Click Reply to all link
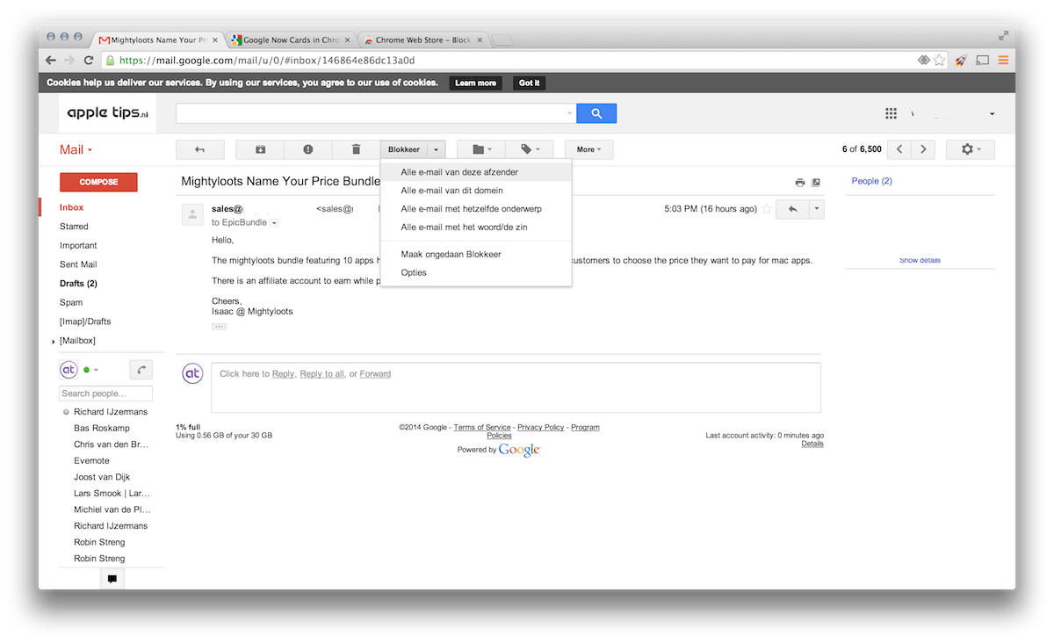Image resolution: width=1054 pixels, height=643 pixels. tap(322, 374)
